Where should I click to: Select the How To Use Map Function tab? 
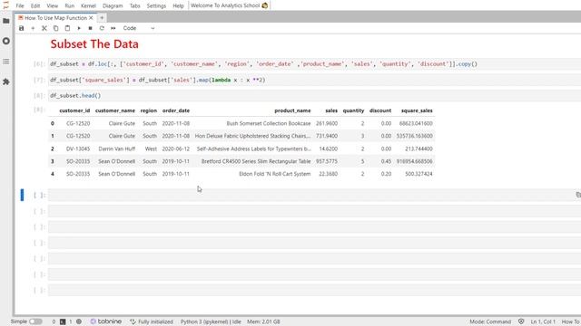pos(56,18)
